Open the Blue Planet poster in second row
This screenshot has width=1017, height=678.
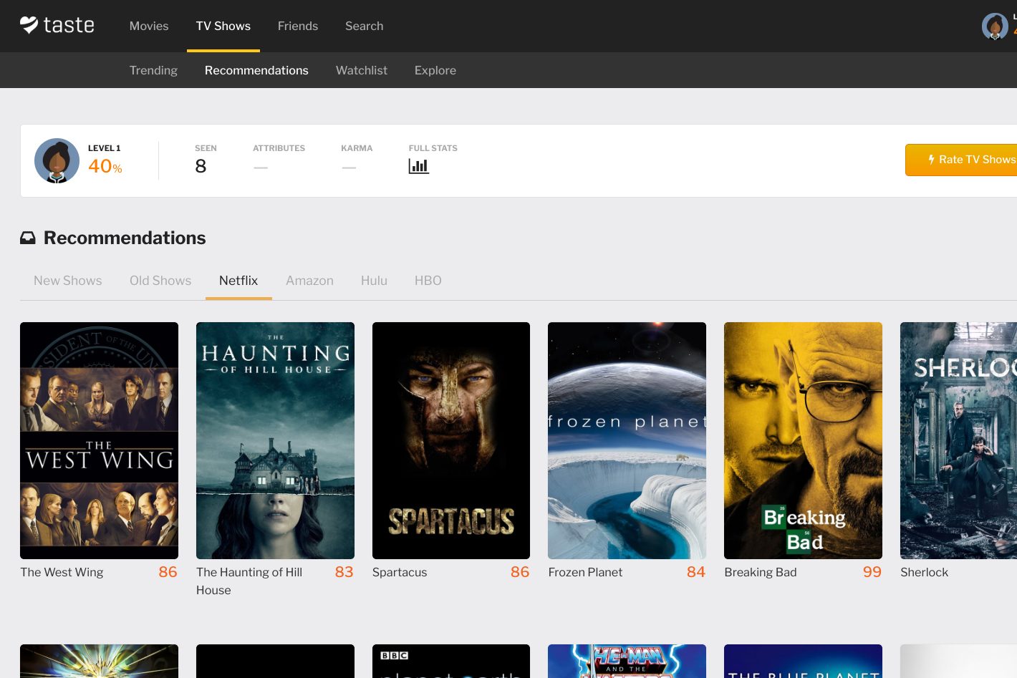tap(803, 661)
